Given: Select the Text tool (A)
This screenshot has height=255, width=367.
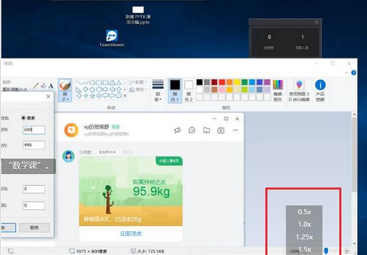Looking at the screenshot, I should point(51,86).
